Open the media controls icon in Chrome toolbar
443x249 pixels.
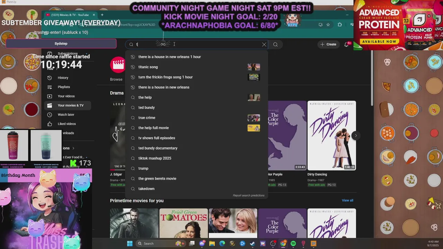(351, 25)
